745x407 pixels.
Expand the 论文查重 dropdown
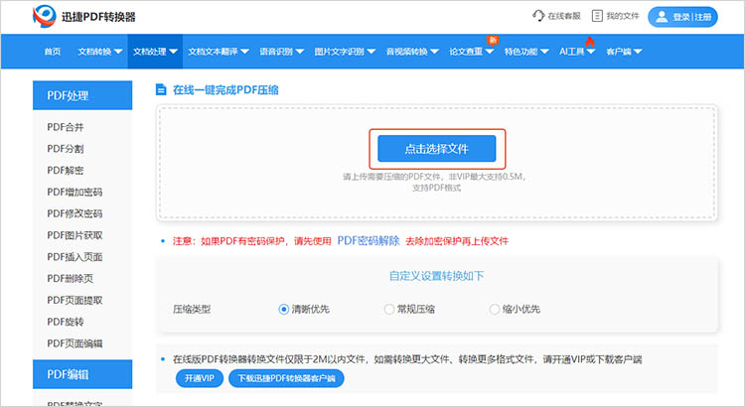click(471, 52)
